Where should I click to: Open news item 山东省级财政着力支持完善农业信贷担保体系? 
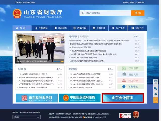[87, 61]
